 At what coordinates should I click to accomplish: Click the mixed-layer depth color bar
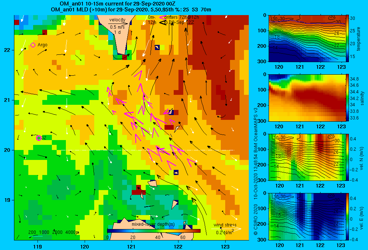tap(154, 231)
